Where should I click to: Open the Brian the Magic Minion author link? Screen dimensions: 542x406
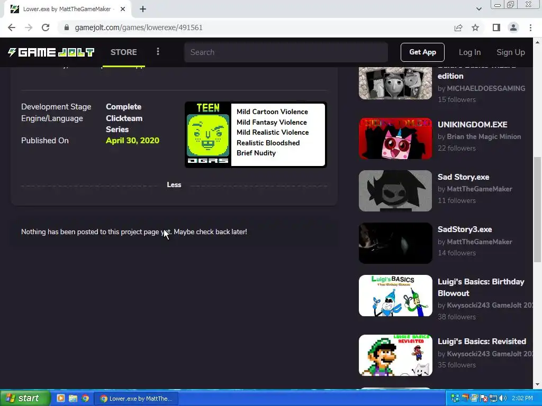tap(484, 137)
